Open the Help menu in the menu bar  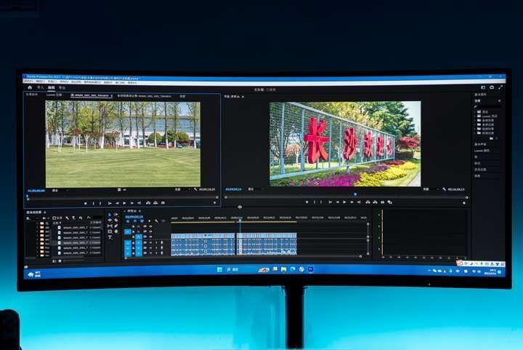pos(132,82)
